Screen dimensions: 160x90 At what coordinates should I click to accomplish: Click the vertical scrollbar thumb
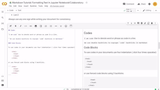pyautogui.click(x=159, y=45)
